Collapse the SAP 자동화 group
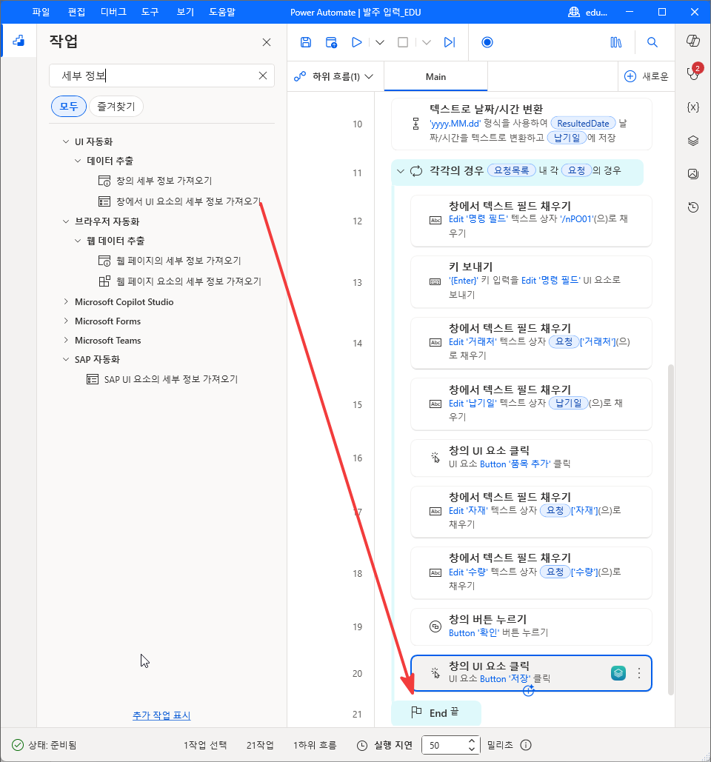Image resolution: width=711 pixels, height=762 pixels. [x=66, y=359]
